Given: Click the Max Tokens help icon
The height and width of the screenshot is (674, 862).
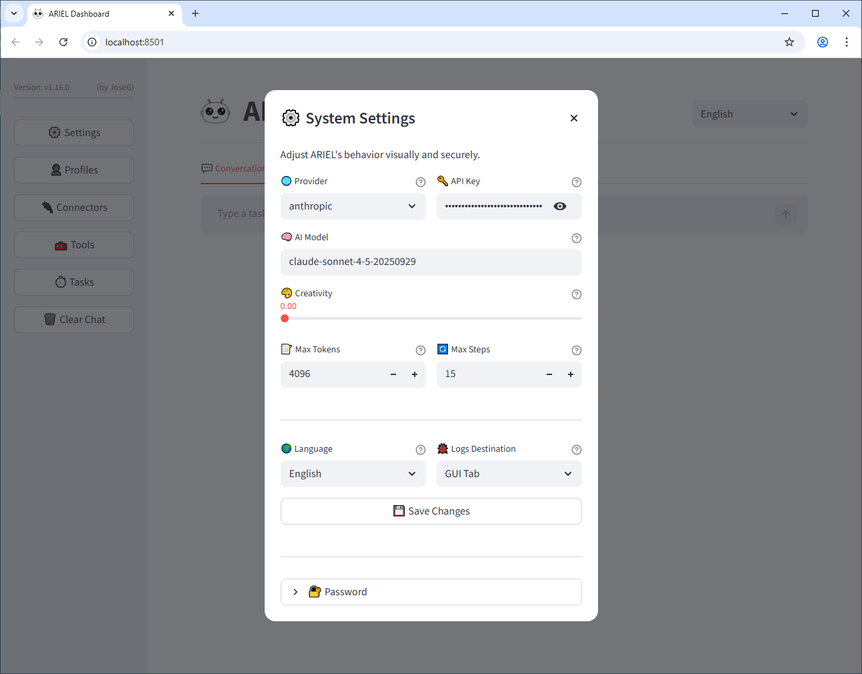Looking at the screenshot, I should coord(421,350).
